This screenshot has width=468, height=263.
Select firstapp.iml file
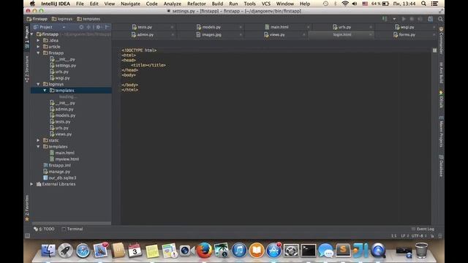[57, 165]
